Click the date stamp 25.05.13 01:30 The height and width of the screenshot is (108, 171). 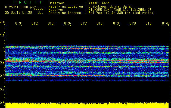pyautogui.click(x=18, y=13)
